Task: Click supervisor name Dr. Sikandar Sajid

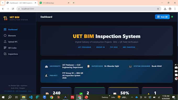Action: click(112, 66)
